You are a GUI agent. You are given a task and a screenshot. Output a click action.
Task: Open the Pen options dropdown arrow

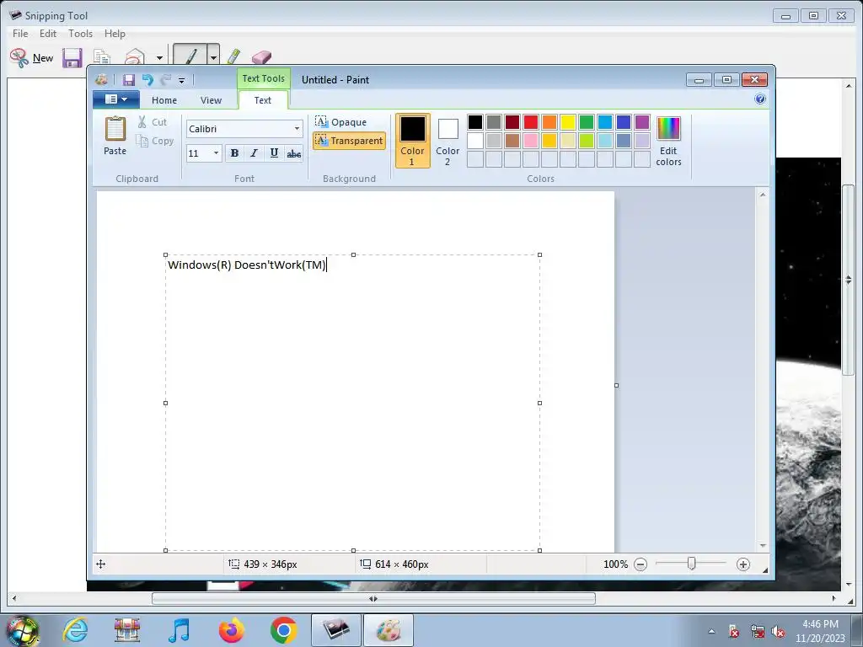click(x=213, y=55)
